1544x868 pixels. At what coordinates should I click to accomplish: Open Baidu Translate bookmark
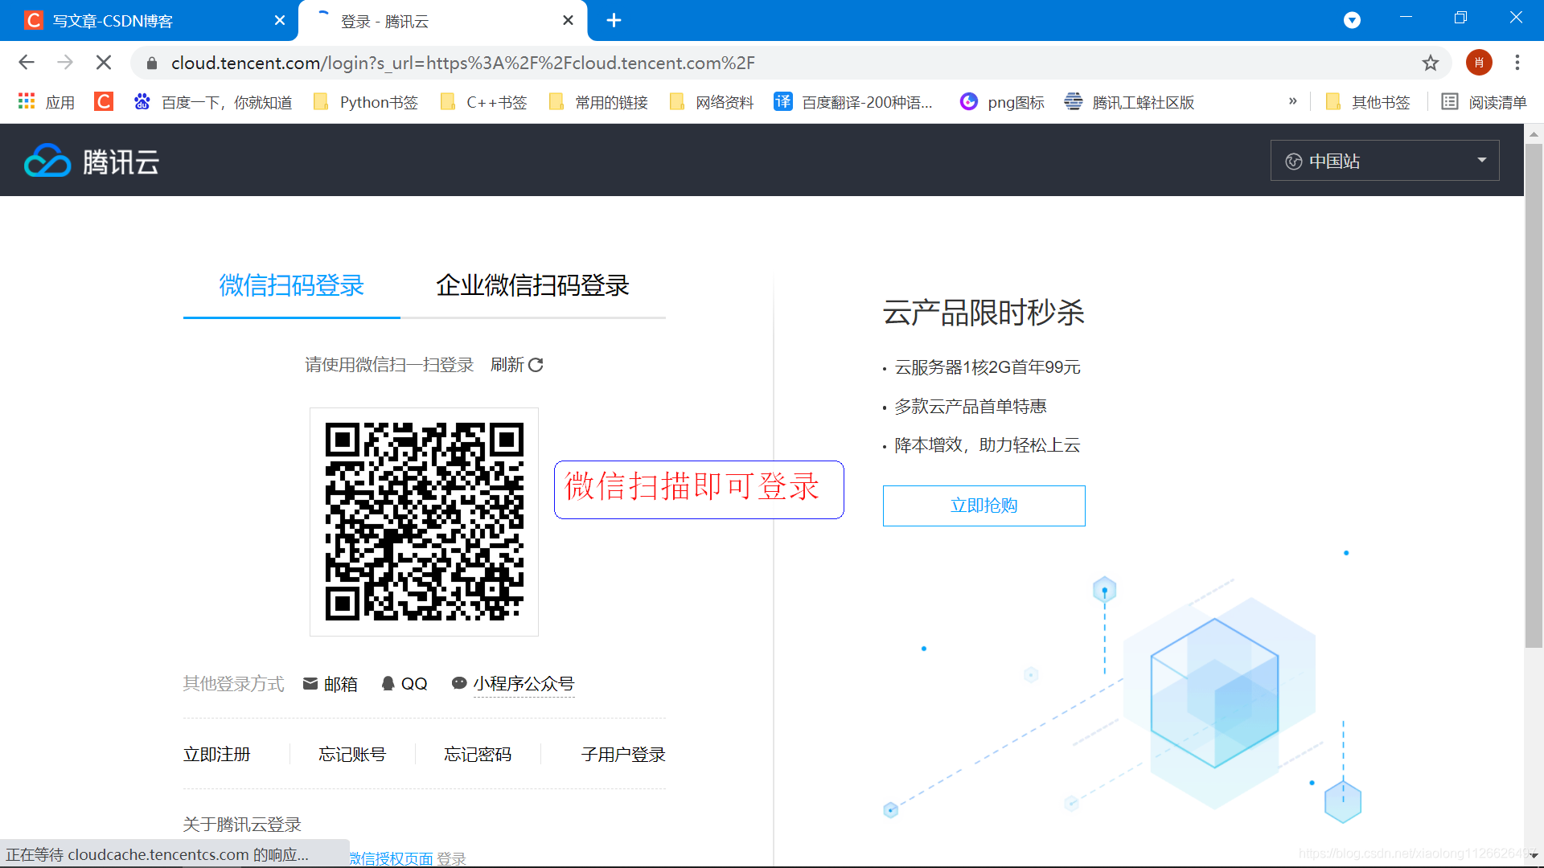tap(853, 102)
